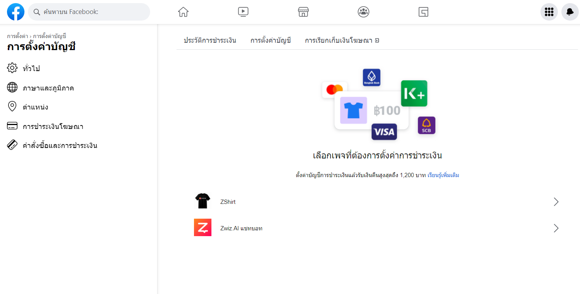Click the Facebook logo icon
The width and height of the screenshot is (580, 294).
click(x=16, y=12)
